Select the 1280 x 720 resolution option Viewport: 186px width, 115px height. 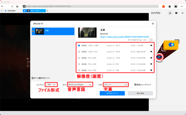pos(79,52)
